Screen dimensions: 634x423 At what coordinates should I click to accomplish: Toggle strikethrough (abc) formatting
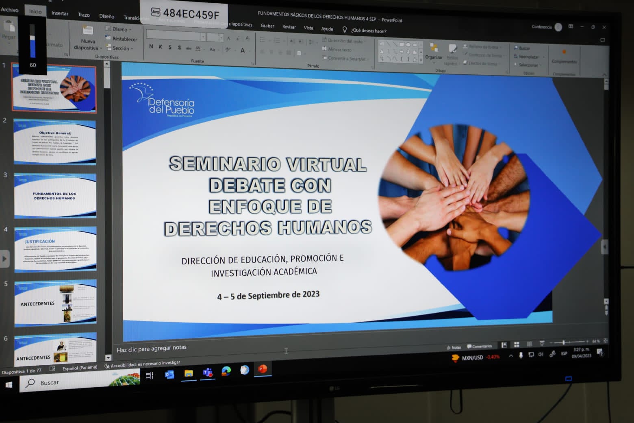coord(189,48)
